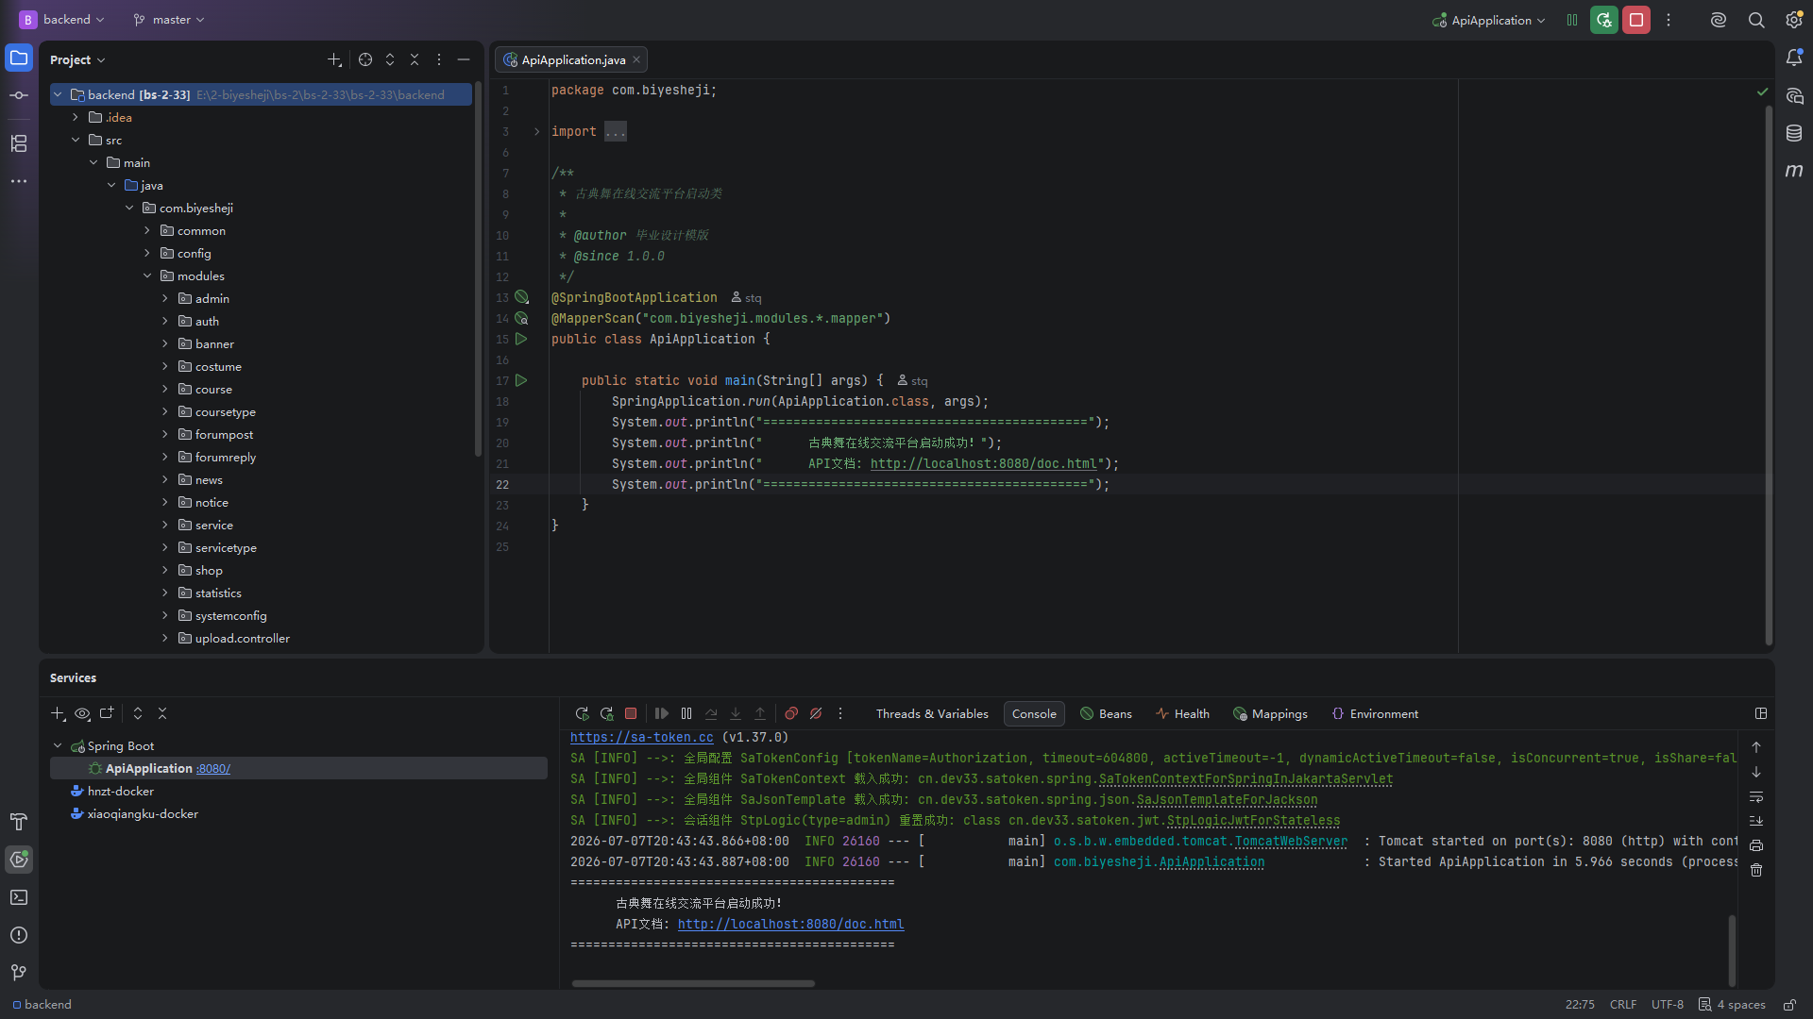Viewport: 1813px width, 1019px height.
Task: Open the Notifications panel bell icon
Action: (x=1794, y=58)
